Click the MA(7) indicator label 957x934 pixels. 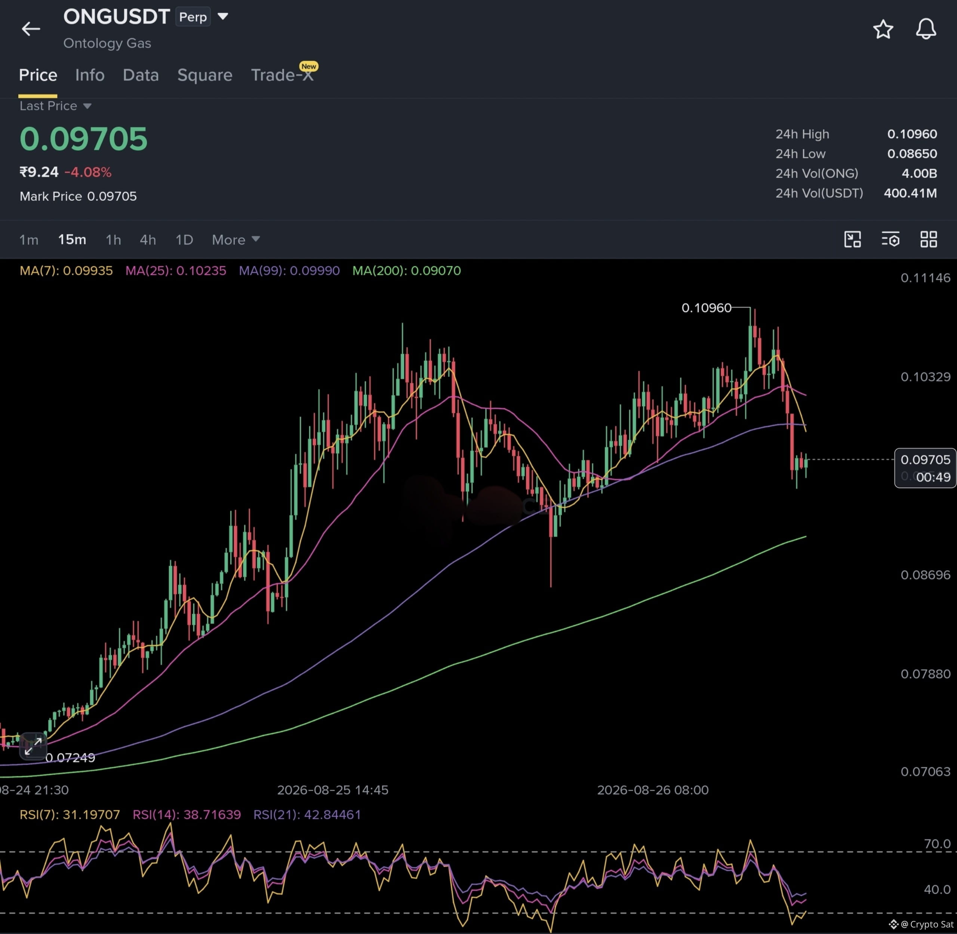click(66, 271)
